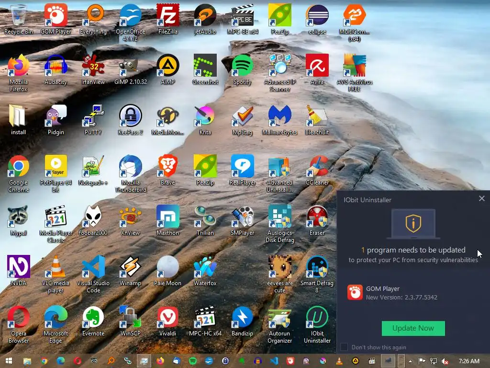This screenshot has height=368, width=490.
Task: Select the Advanced Uninstaller desktop shortcut
Action: [279, 173]
